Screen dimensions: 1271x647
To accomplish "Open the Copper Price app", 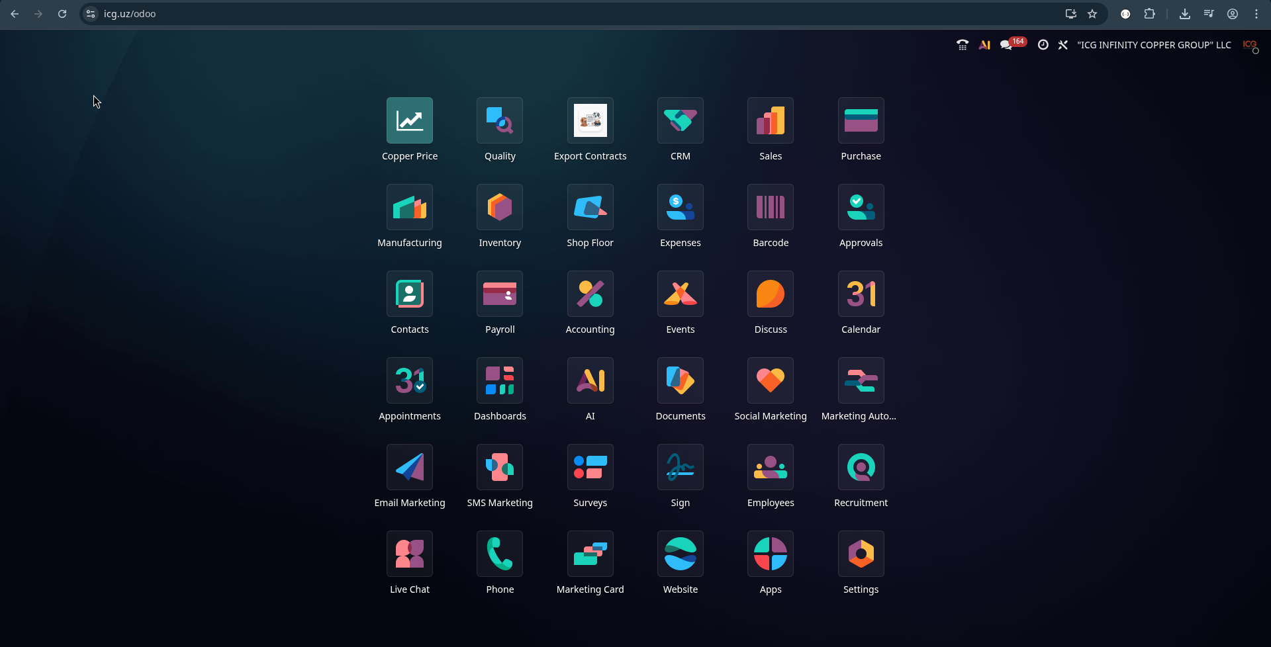I will point(410,120).
